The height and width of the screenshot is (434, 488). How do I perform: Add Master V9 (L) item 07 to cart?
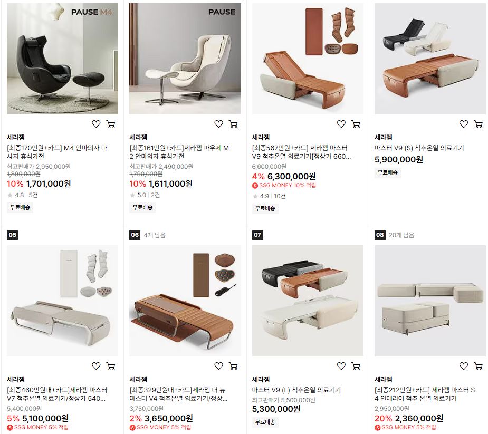[x=356, y=366]
